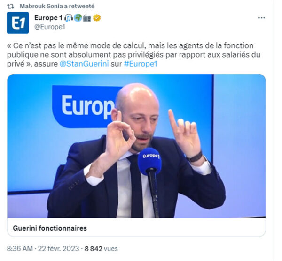Click the headphones emoji next to Europe 1
The height and width of the screenshot is (261, 282).
[x=69, y=18]
